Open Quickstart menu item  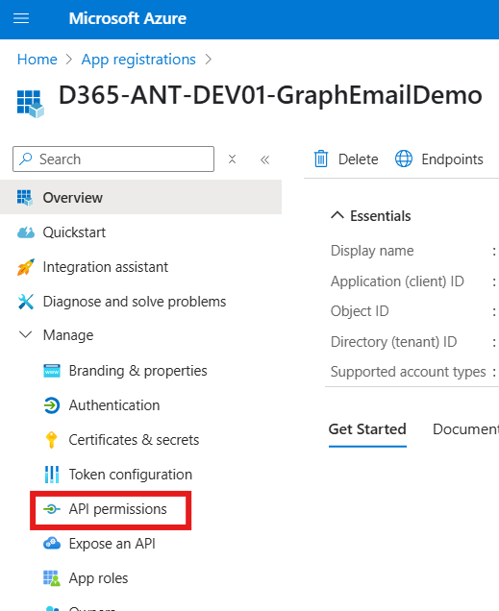74,232
